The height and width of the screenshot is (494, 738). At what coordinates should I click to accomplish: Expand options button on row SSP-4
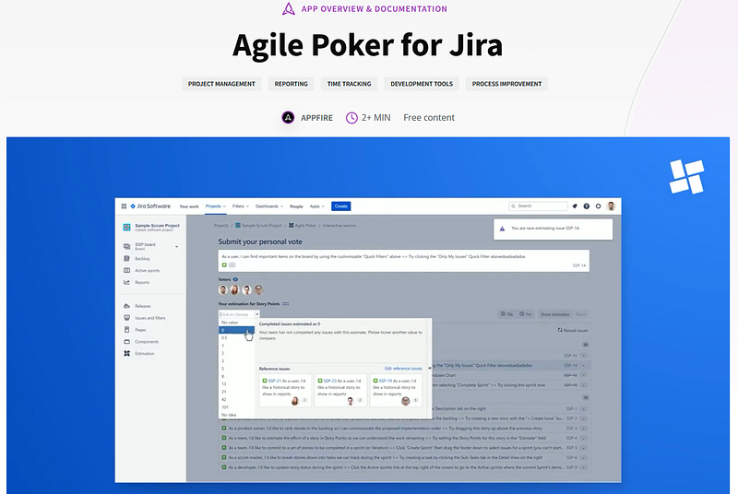(584, 438)
